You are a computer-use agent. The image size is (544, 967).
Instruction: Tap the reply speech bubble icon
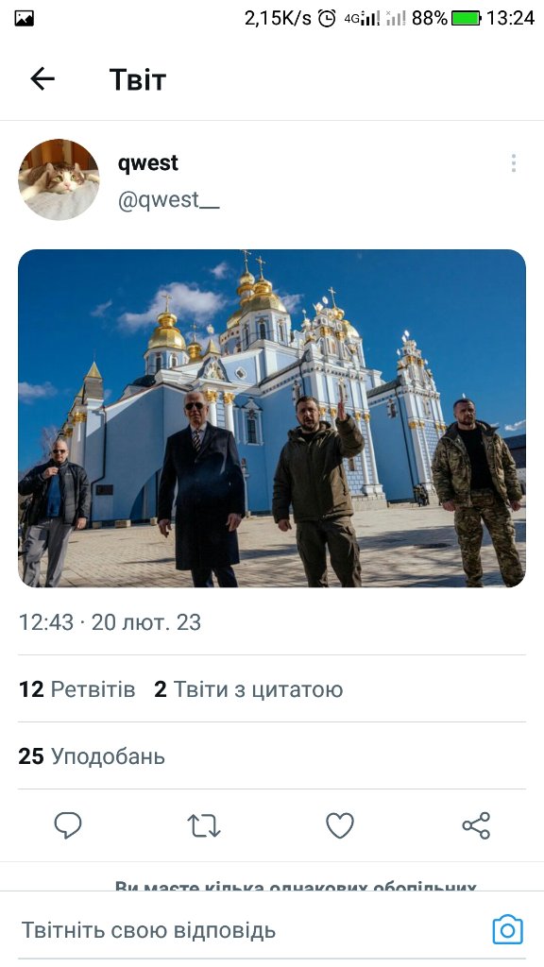click(68, 825)
